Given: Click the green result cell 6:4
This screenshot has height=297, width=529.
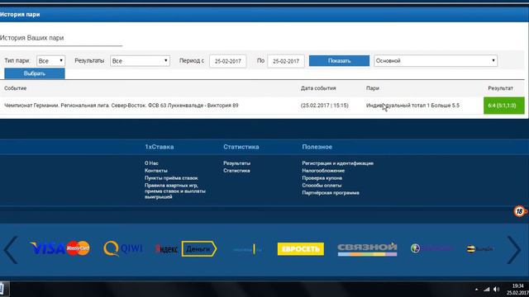Looking at the screenshot, I should pos(503,106).
